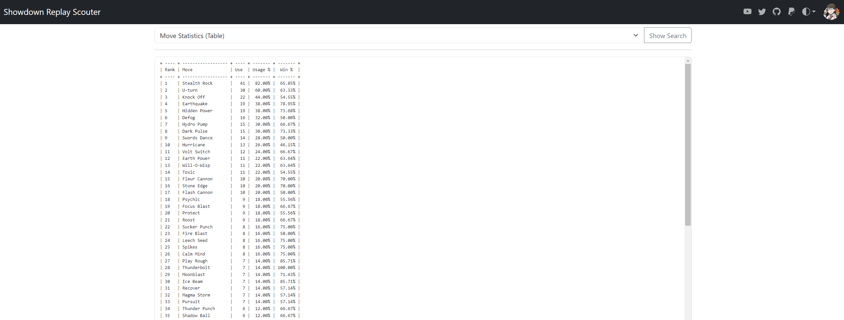Select the Thunder Punch move text
Viewport: 844px width, 320px height.
[199, 309]
